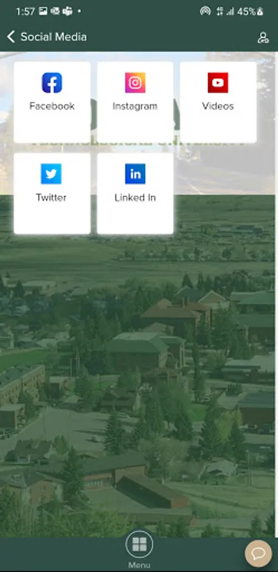278x572 pixels.
Task: Tap the Menu label in bottom bar
Action: point(139,565)
